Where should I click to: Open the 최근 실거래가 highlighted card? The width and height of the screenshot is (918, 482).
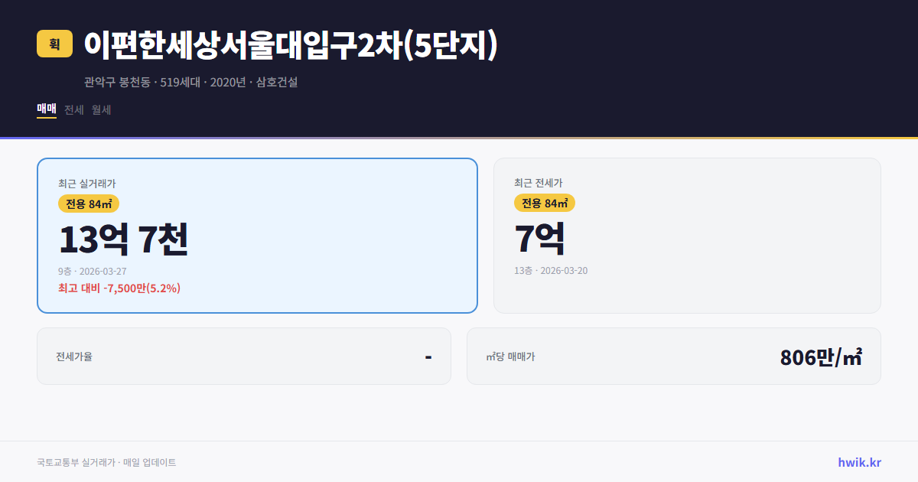(x=257, y=235)
